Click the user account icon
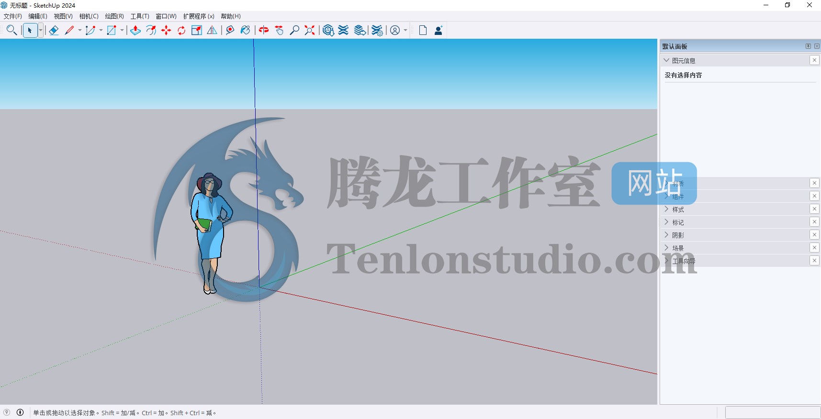The image size is (821, 419). [x=395, y=30]
